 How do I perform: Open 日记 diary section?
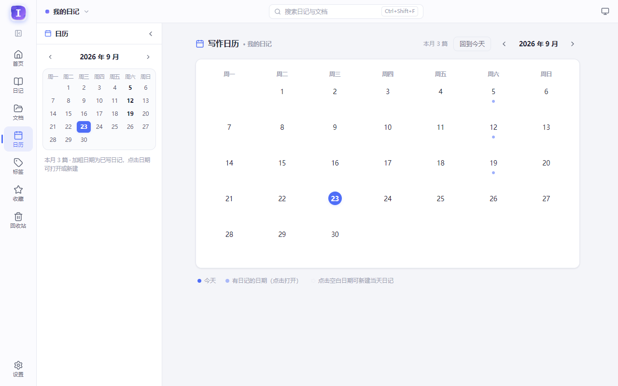click(18, 85)
